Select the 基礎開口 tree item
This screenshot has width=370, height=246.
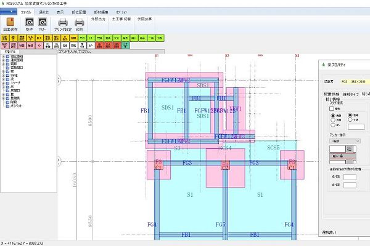pos(17,68)
